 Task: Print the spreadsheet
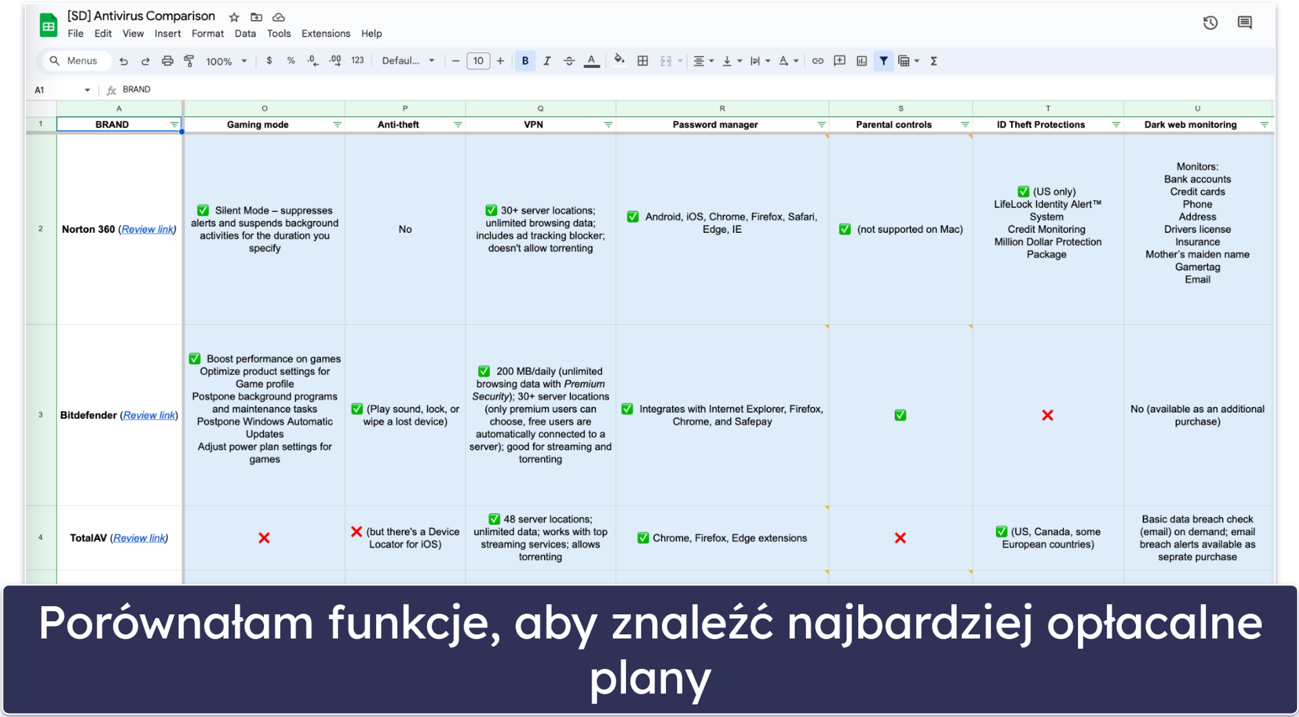click(167, 61)
